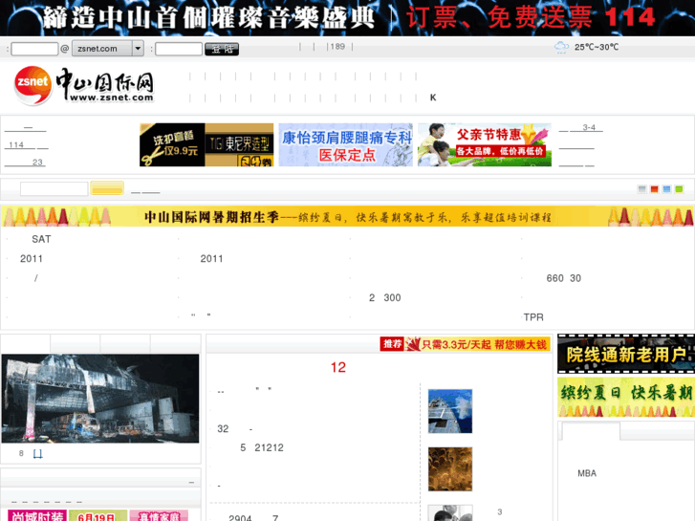Image resolution: width=695 pixels, height=521 pixels.
Task: Open the 2 300 course link
Action: (384, 298)
